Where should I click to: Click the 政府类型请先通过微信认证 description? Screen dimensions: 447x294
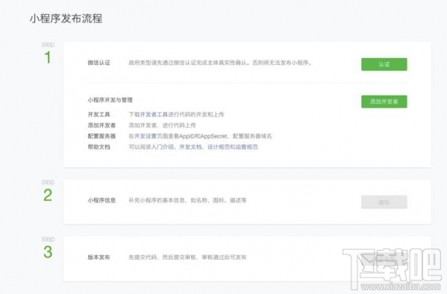click(x=220, y=63)
